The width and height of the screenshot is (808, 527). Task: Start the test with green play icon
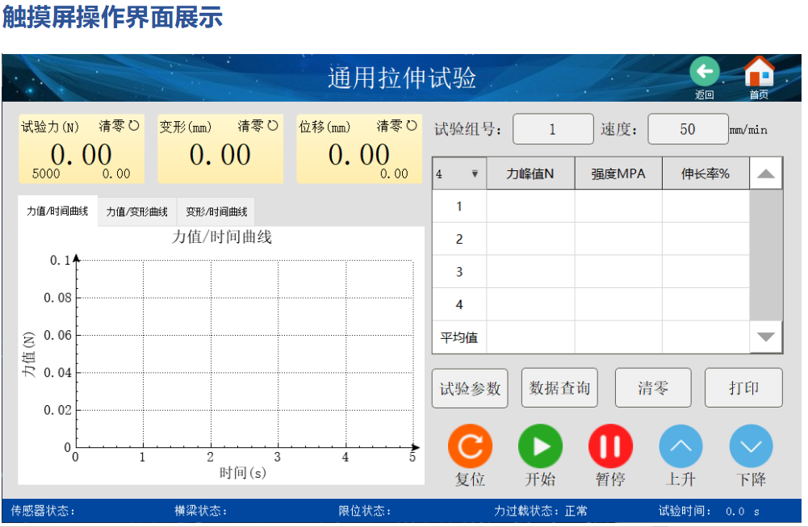pyautogui.click(x=540, y=446)
